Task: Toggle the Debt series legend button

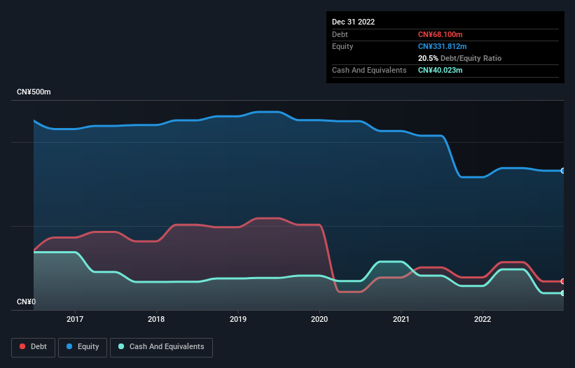Action: coord(33,347)
